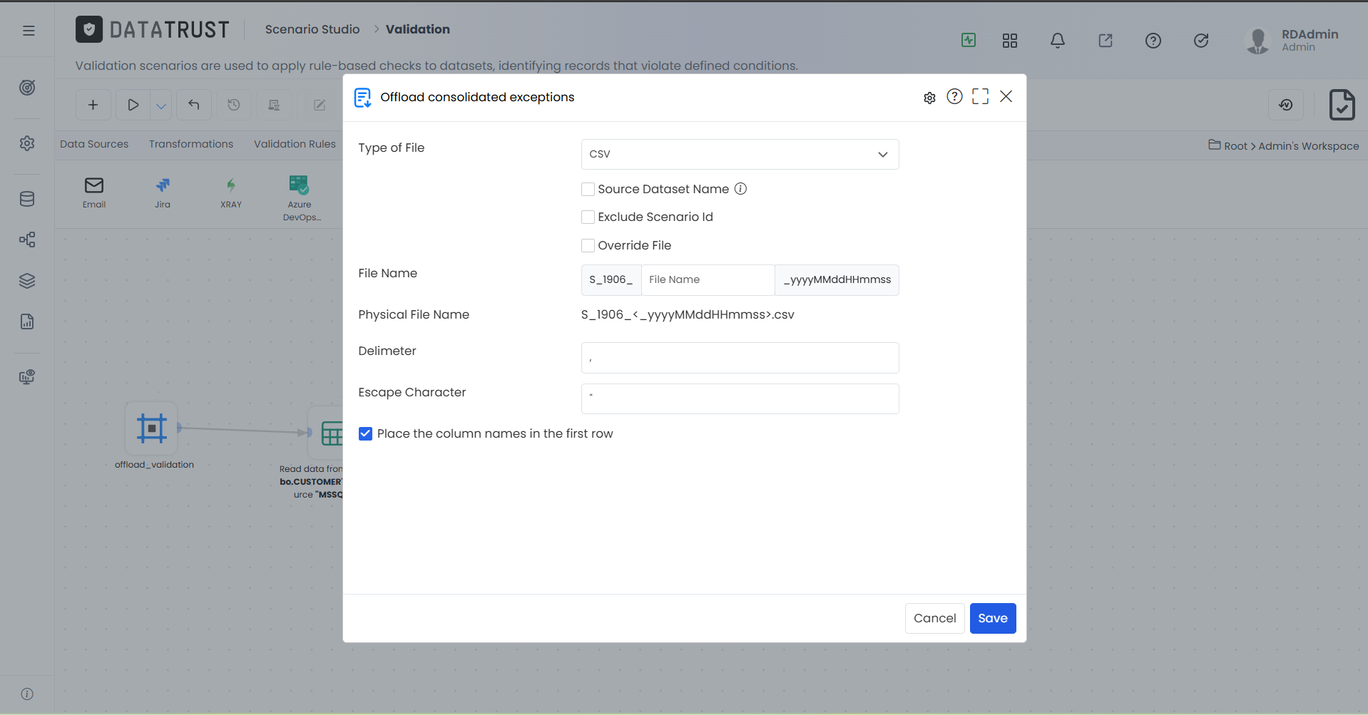This screenshot has width=1368, height=715.
Task: Click the export table toolbar icon
Action: (274, 105)
